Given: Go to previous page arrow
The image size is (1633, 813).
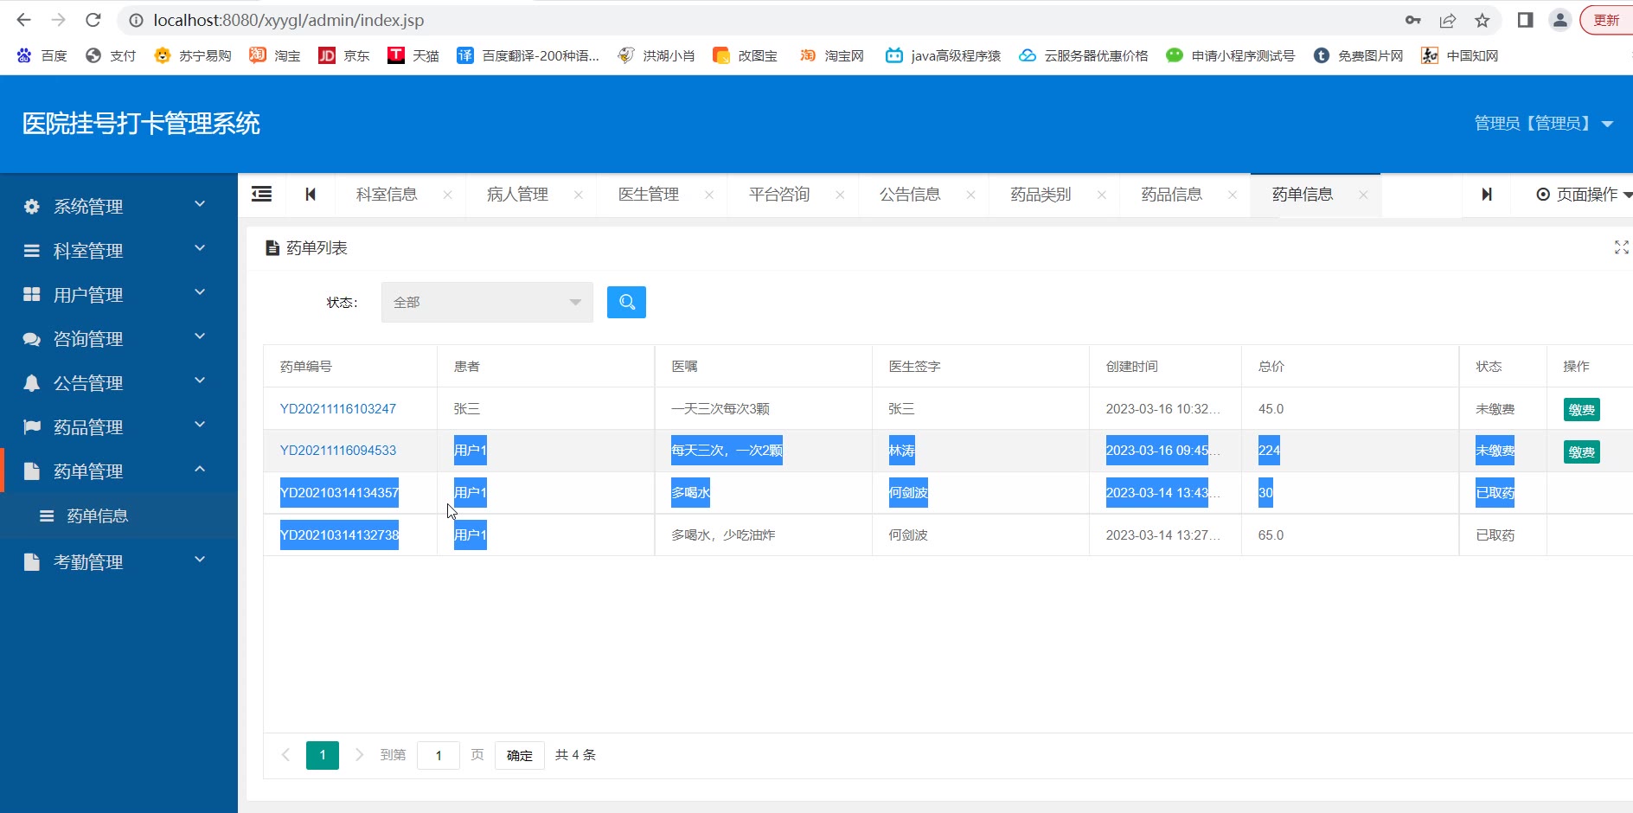Looking at the screenshot, I should (x=285, y=754).
